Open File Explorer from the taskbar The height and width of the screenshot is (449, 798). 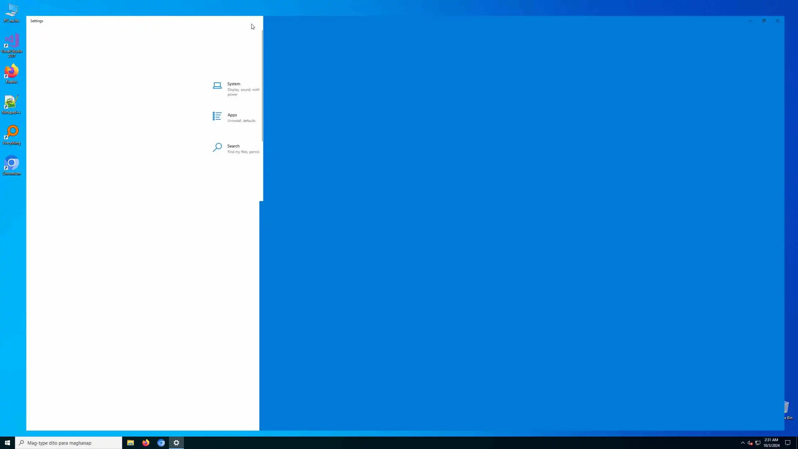click(x=130, y=443)
